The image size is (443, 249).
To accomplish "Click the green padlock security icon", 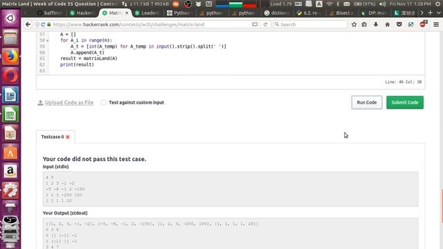I will pos(49,25).
